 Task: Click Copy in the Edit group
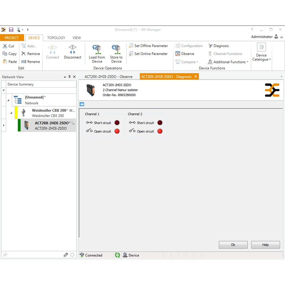tap(10, 54)
